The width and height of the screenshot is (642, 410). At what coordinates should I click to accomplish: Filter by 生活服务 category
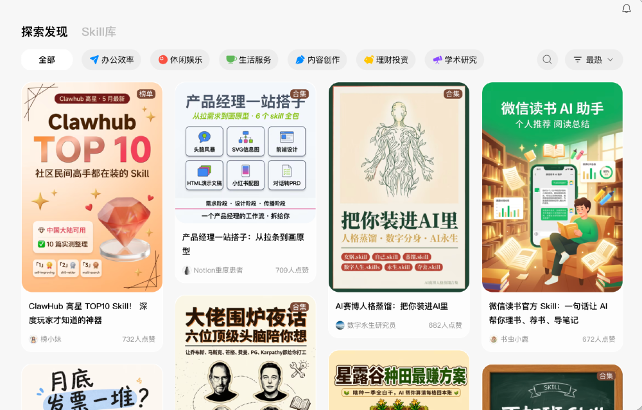tap(248, 60)
